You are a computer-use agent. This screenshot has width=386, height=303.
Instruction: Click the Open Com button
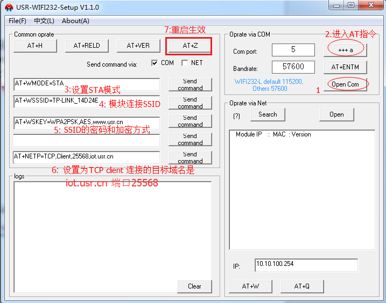(x=345, y=84)
